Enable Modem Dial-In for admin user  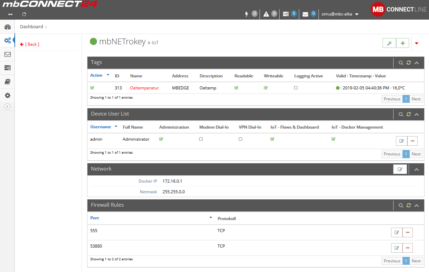201,139
